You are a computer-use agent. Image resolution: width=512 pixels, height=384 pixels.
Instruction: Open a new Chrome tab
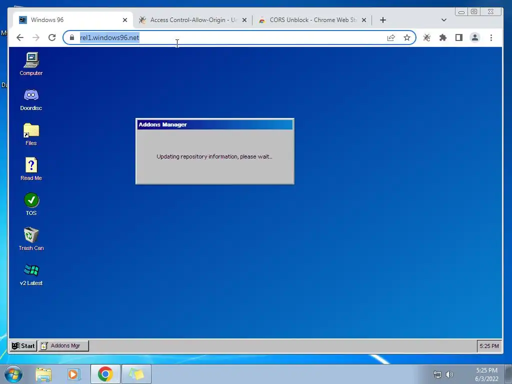coord(383,20)
